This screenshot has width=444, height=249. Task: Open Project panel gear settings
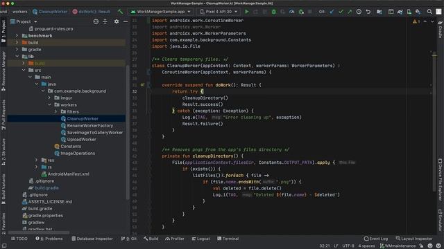point(117,21)
